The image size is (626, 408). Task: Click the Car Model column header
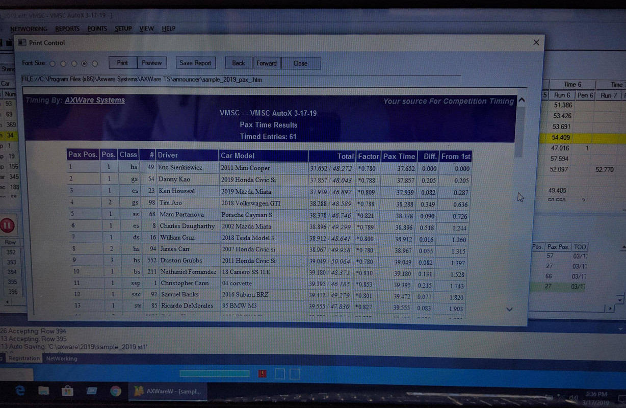[264, 155]
